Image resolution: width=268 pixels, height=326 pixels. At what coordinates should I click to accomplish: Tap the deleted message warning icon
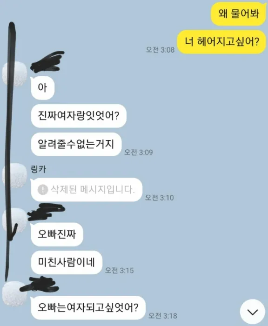coord(43,189)
